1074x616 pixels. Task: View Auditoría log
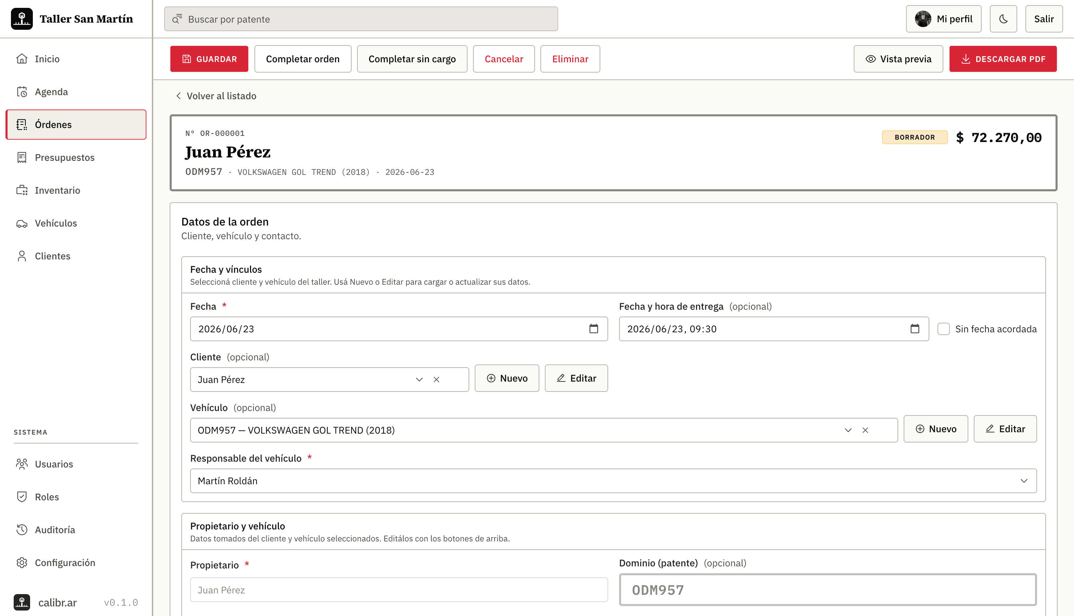tap(76, 530)
